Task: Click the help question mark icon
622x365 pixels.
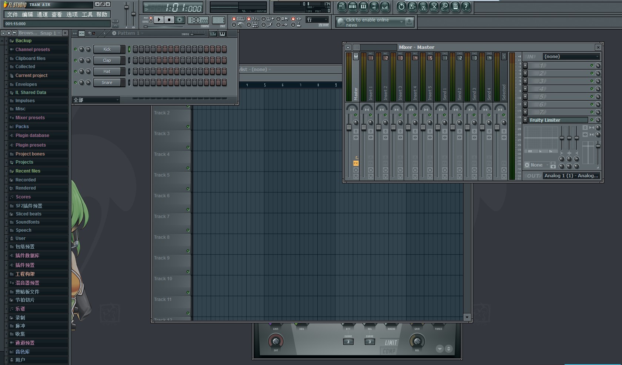Action: click(466, 7)
